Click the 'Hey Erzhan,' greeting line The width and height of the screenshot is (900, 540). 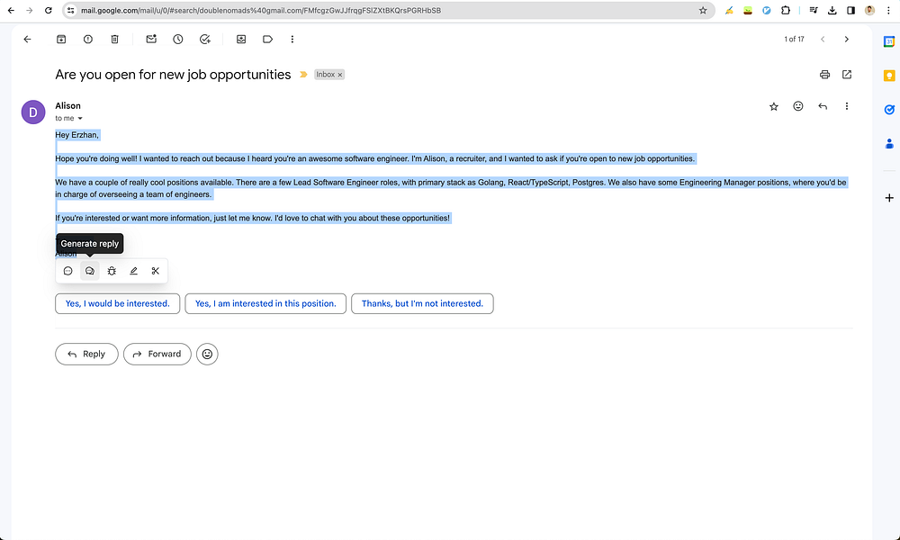(76, 135)
